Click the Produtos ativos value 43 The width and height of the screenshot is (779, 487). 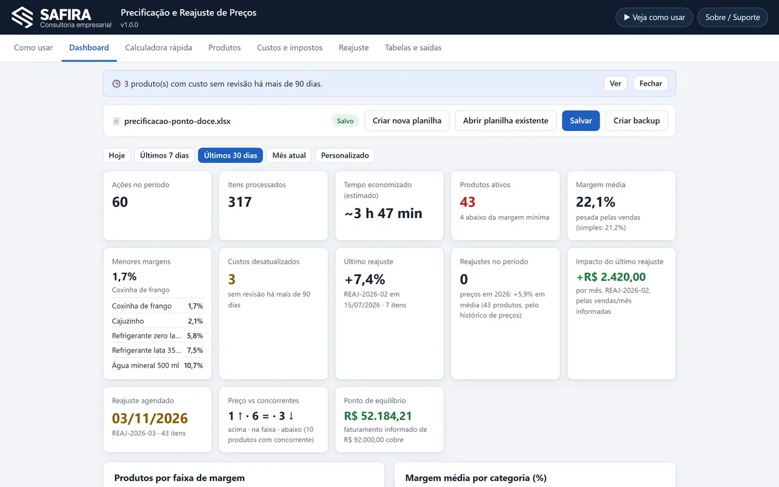(468, 202)
